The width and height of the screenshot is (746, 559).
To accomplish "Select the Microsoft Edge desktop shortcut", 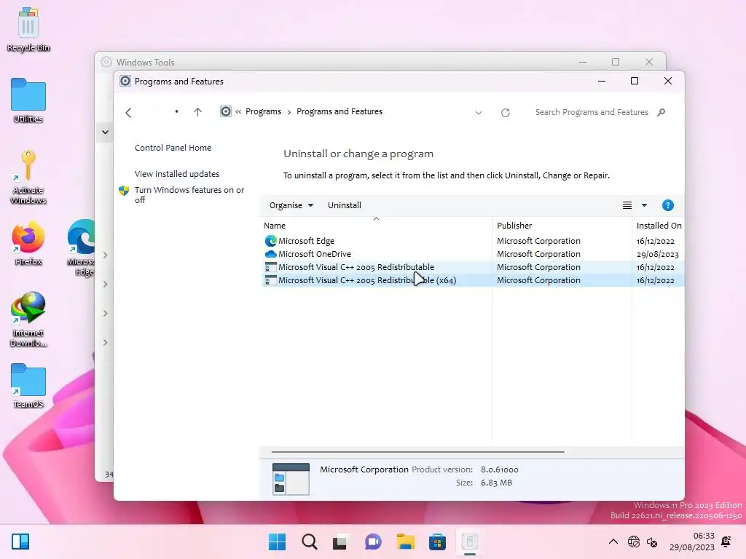I will (x=82, y=247).
